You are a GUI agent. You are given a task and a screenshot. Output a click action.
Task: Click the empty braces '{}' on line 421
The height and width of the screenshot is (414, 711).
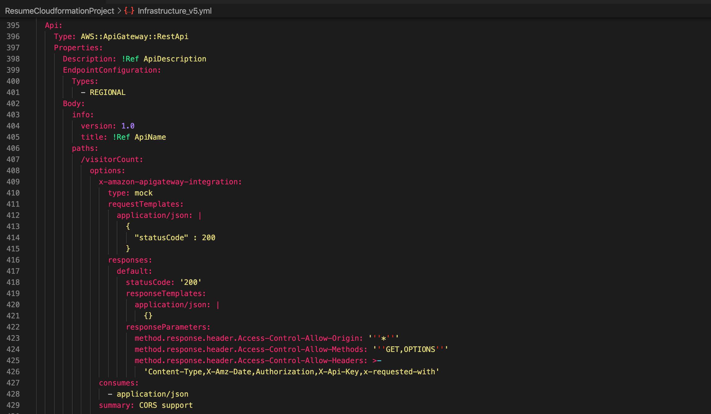click(148, 316)
